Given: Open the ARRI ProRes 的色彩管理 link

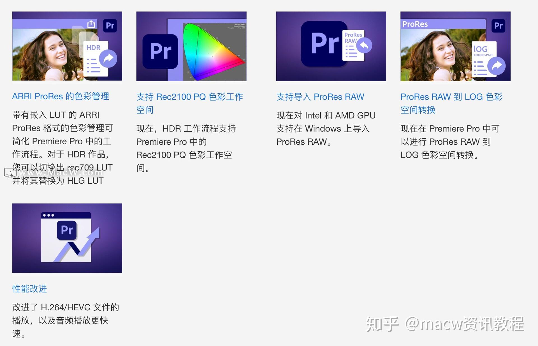Looking at the screenshot, I should pyautogui.click(x=61, y=96).
